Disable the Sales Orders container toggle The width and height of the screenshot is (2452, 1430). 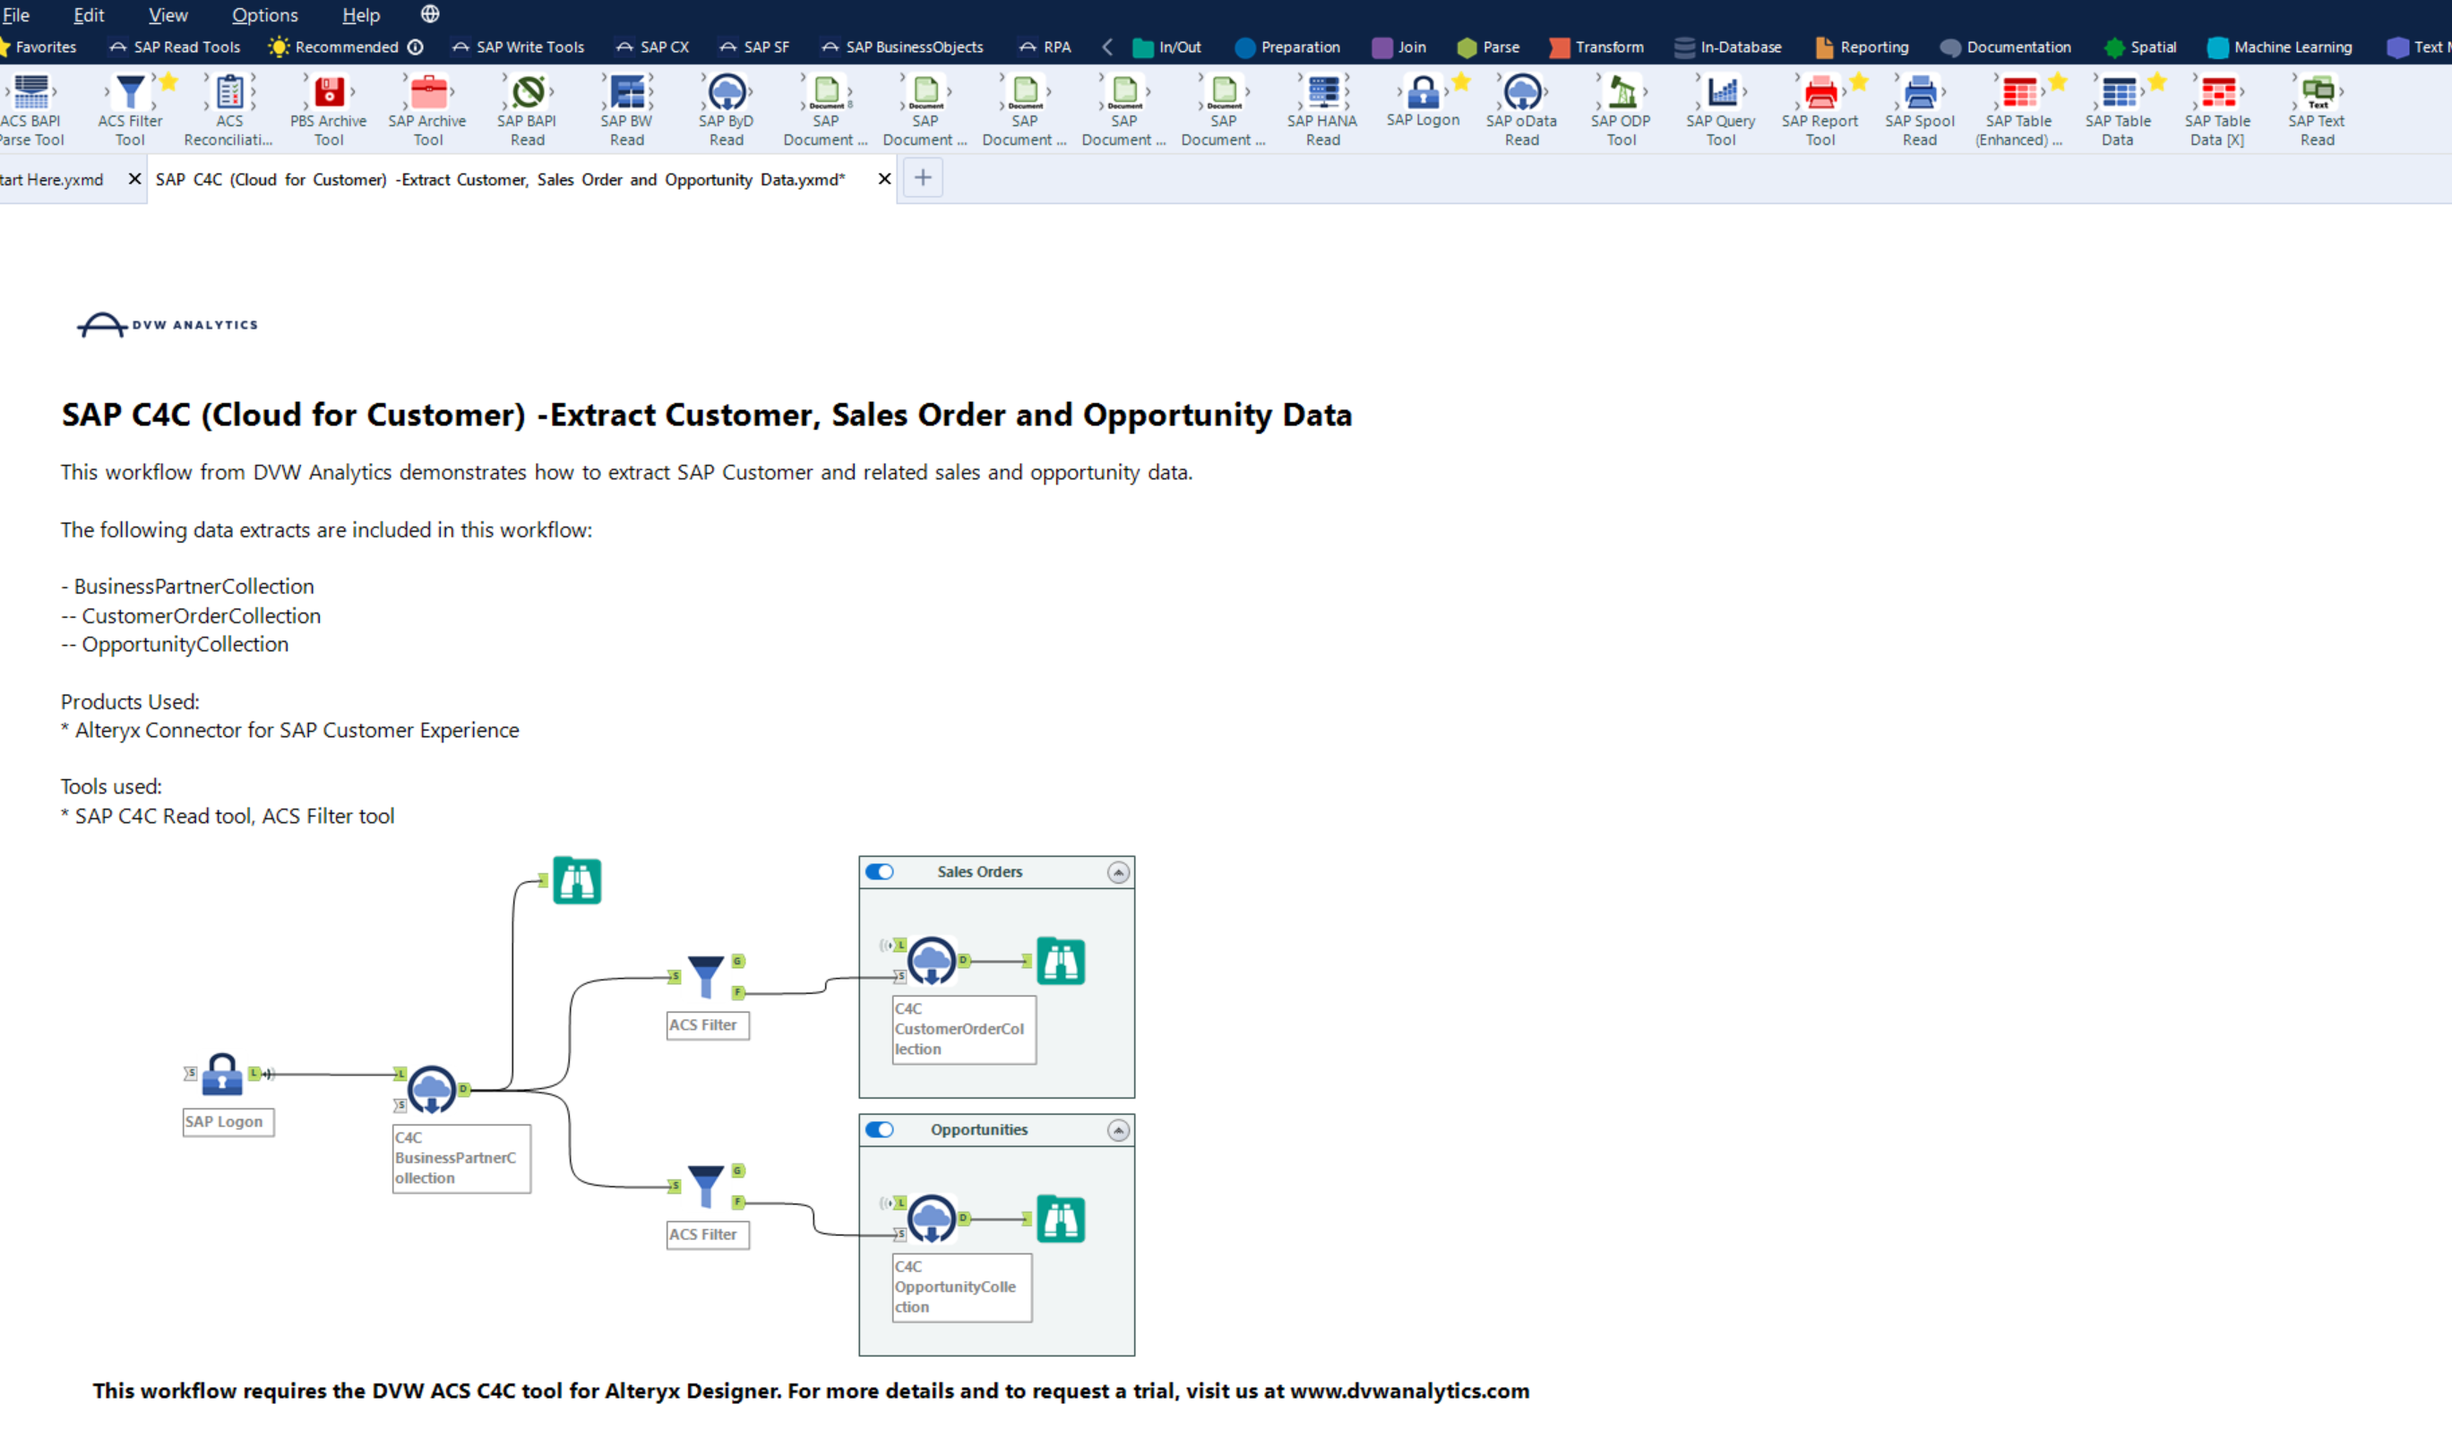[x=879, y=871]
